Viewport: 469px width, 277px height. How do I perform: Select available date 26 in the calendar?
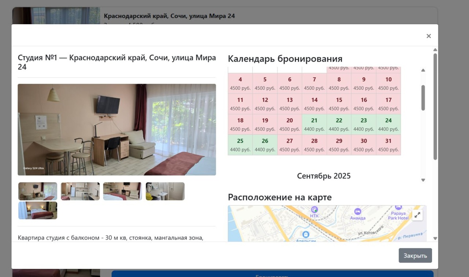point(265,145)
